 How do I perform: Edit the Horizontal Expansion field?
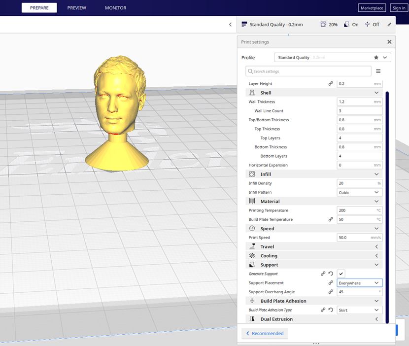click(360, 165)
